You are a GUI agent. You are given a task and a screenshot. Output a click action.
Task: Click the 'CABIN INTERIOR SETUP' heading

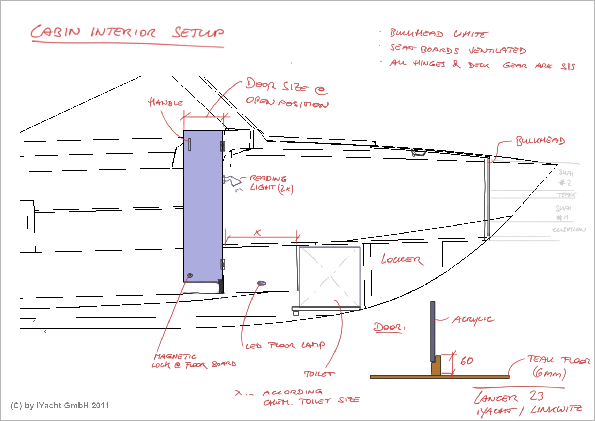click(127, 32)
